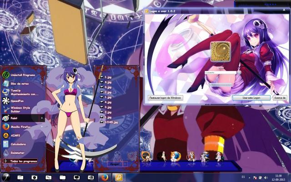
Task: Click Firefox icon in the desktop dock
Action: [176, 157]
